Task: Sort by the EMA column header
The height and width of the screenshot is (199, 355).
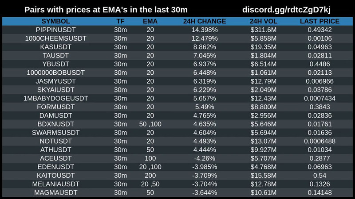Action: click(150, 21)
